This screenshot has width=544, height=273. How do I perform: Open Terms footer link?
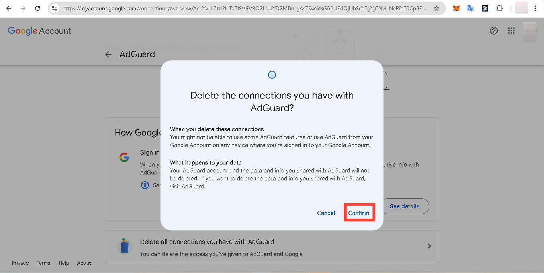[43, 263]
